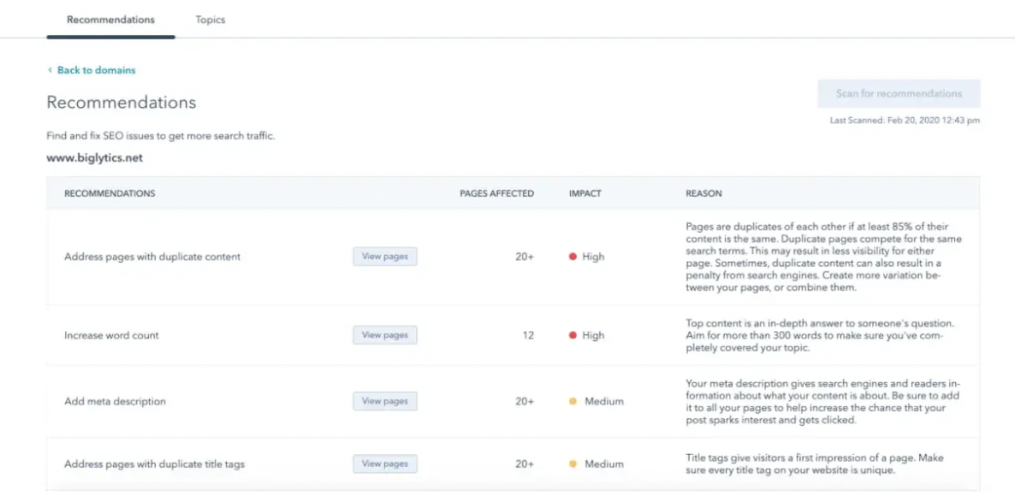Image resolution: width=1015 pixels, height=496 pixels.
Task: Click the Impact column header
Action: tap(585, 193)
